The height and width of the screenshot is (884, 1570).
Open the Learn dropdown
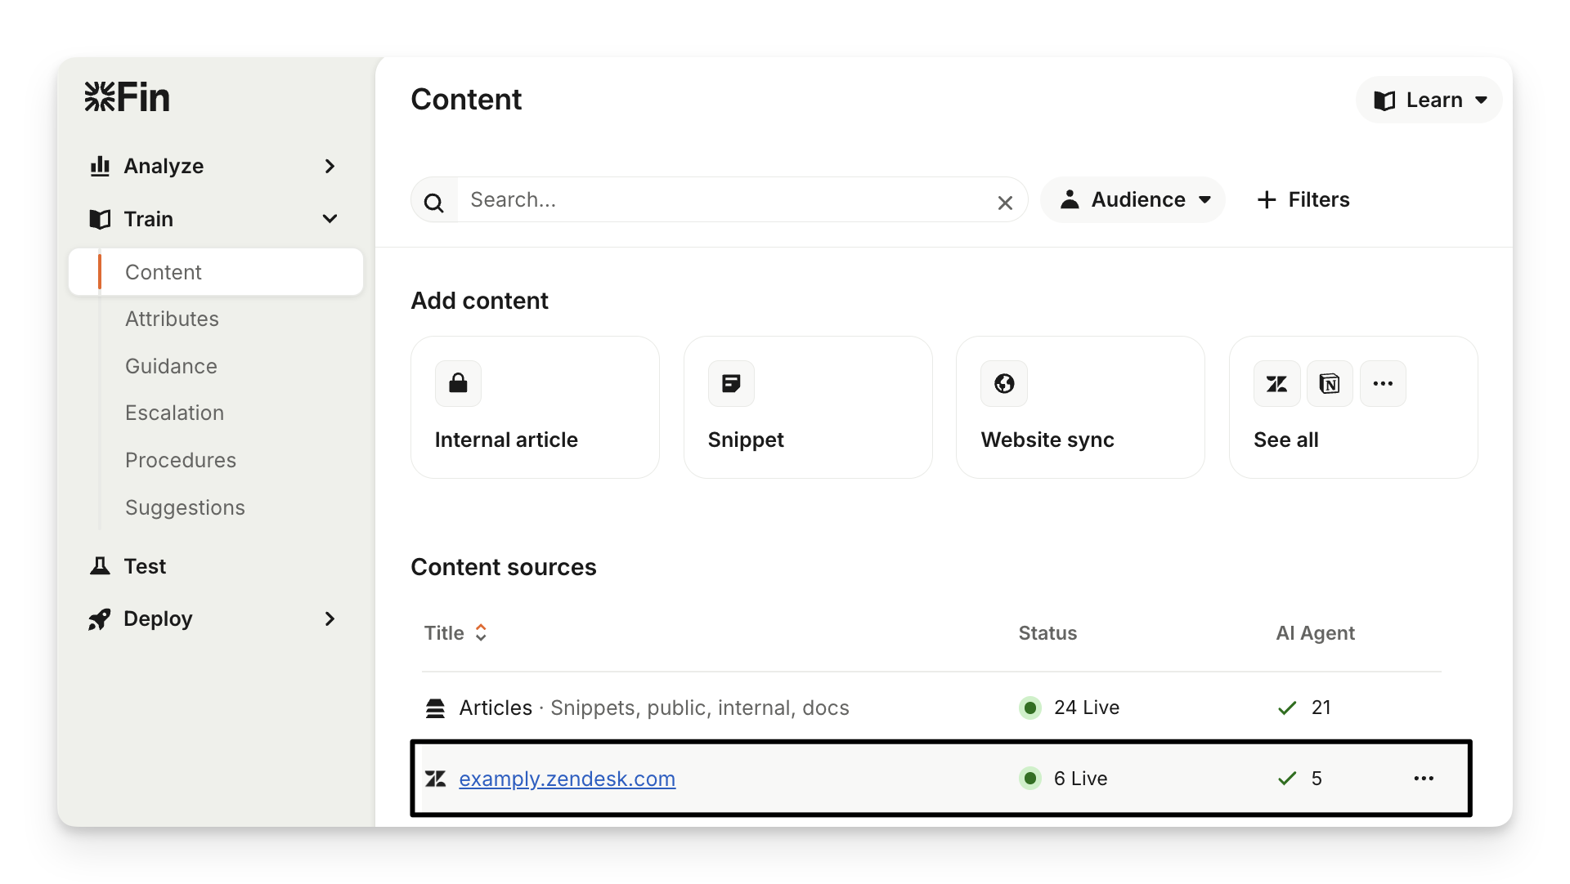[1429, 100]
